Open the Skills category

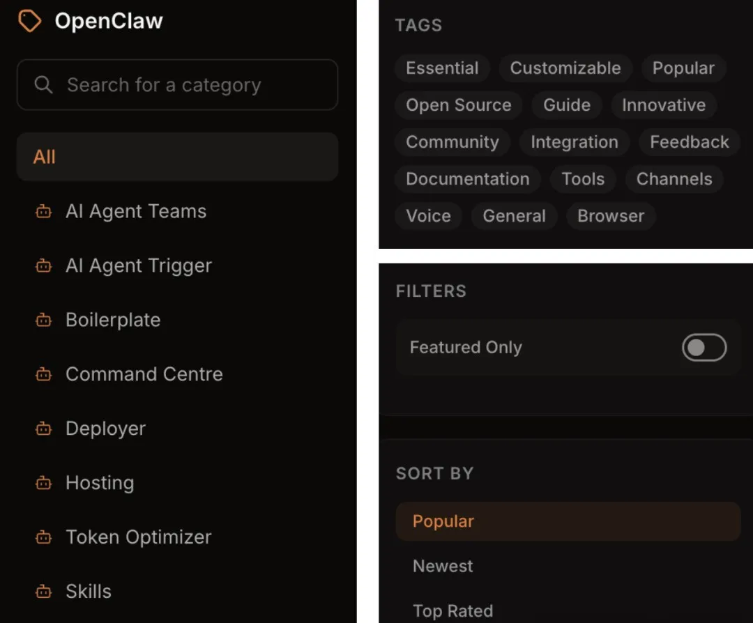89,592
